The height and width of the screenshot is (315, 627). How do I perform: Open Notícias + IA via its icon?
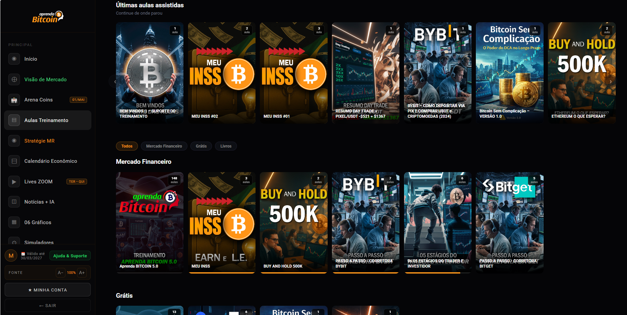(14, 202)
